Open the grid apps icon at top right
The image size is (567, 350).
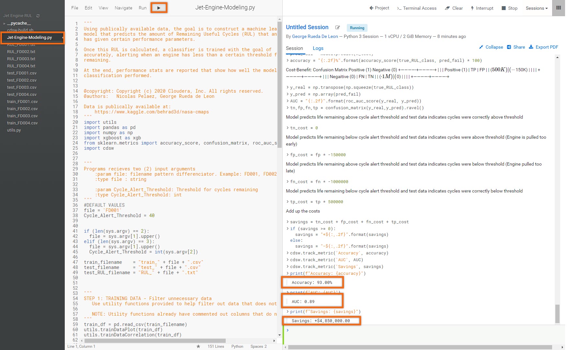[x=559, y=8]
